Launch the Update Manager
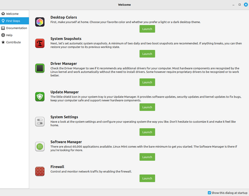This screenshot has width=249, height=196. 147,107
